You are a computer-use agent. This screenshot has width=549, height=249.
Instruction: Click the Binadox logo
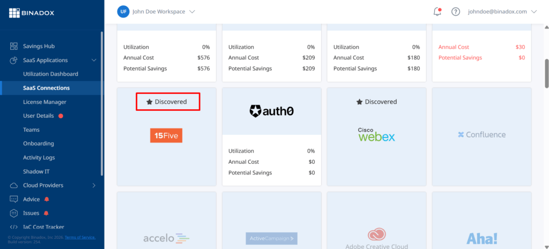click(32, 13)
